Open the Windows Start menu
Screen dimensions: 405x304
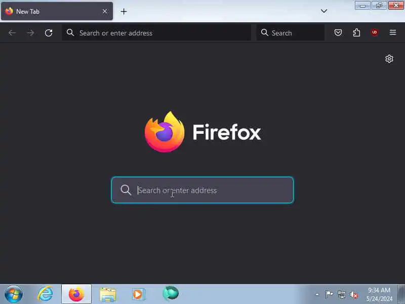point(14,294)
